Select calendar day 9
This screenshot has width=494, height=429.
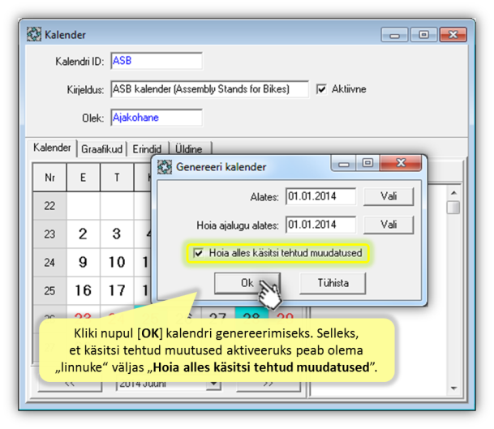pyautogui.click(x=84, y=263)
